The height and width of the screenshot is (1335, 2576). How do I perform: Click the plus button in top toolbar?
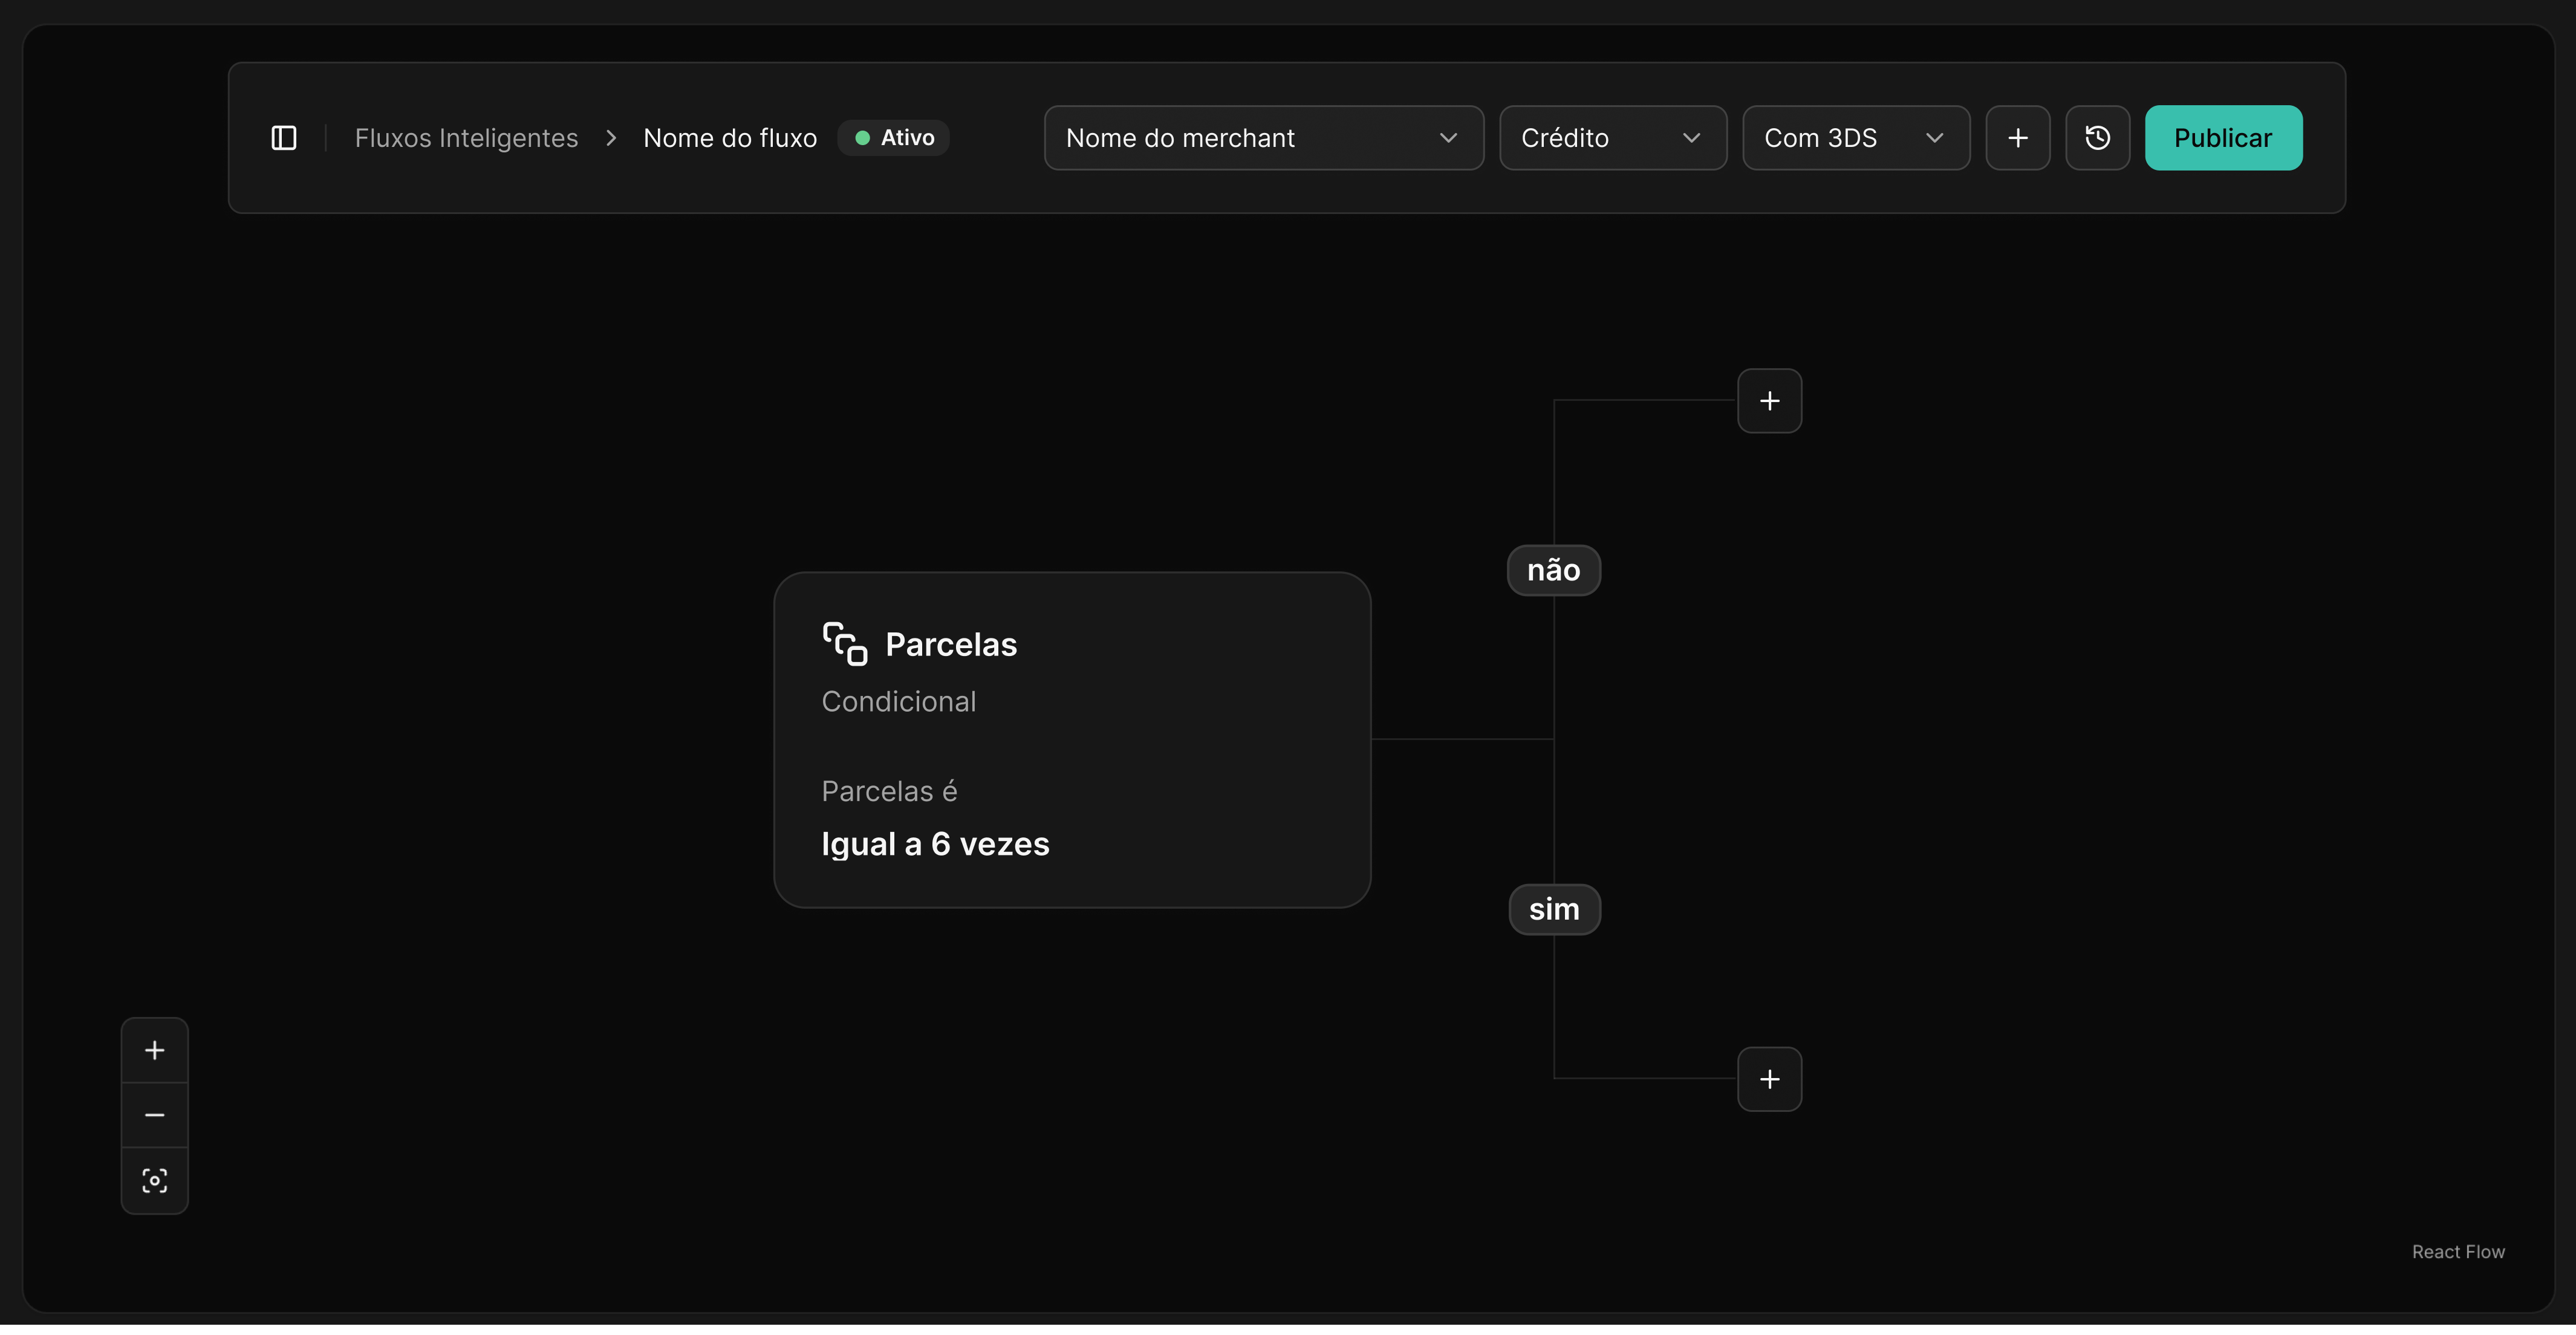2018,138
